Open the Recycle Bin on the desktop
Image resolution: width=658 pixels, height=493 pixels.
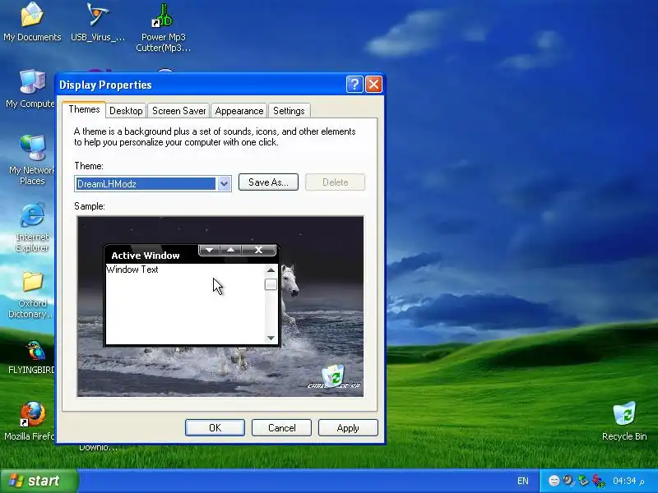click(624, 421)
